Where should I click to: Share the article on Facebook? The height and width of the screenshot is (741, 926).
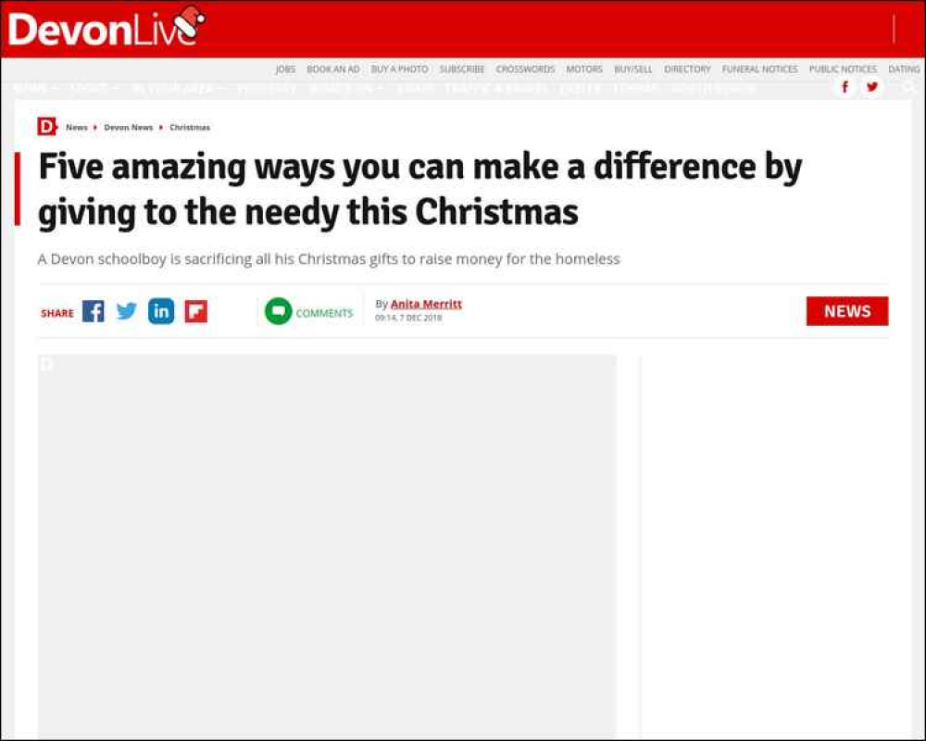pyautogui.click(x=94, y=311)
